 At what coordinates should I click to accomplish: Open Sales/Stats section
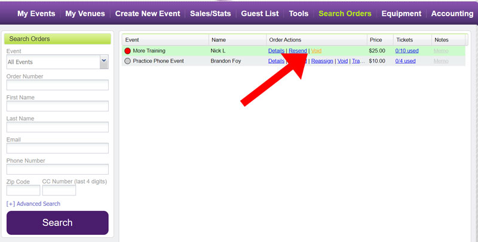[x=210, y=14]
